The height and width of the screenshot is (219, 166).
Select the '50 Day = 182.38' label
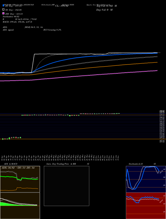(x=14, y=10)
